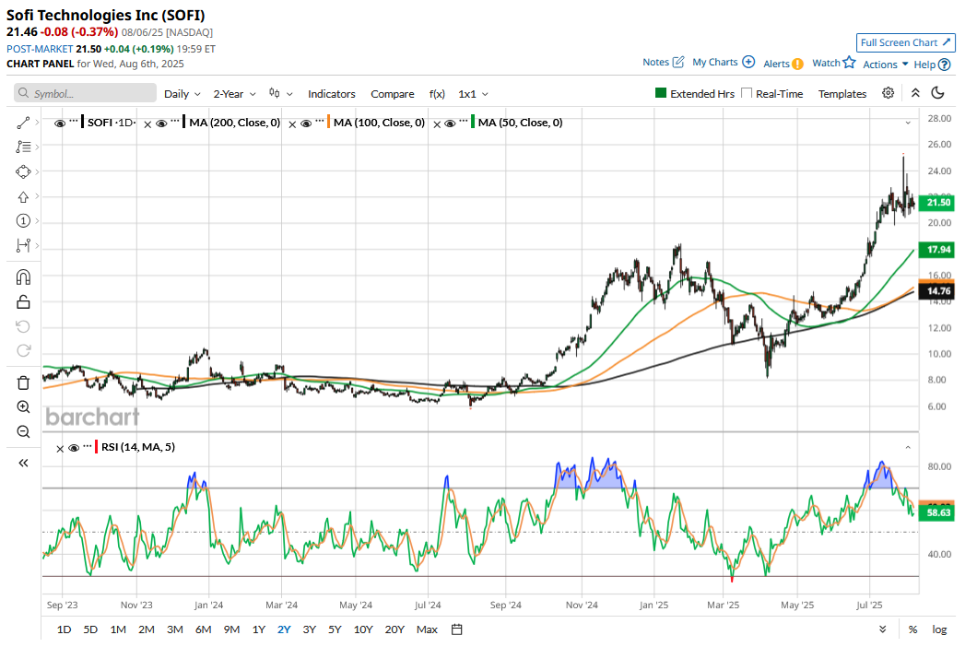
Task: Enable the Real-Time checkbox
Action: tap(747, 93)
